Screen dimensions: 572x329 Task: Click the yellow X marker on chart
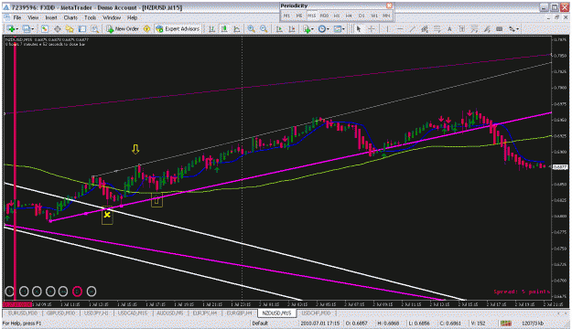tap(107, 215)
